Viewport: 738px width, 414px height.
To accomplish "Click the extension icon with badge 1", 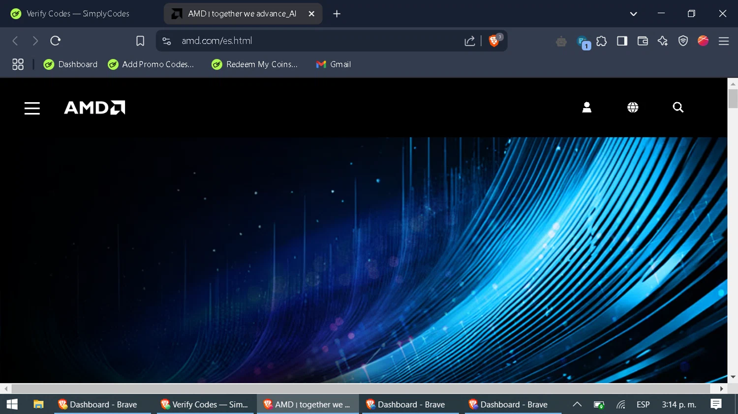I will tap(583, 42).
